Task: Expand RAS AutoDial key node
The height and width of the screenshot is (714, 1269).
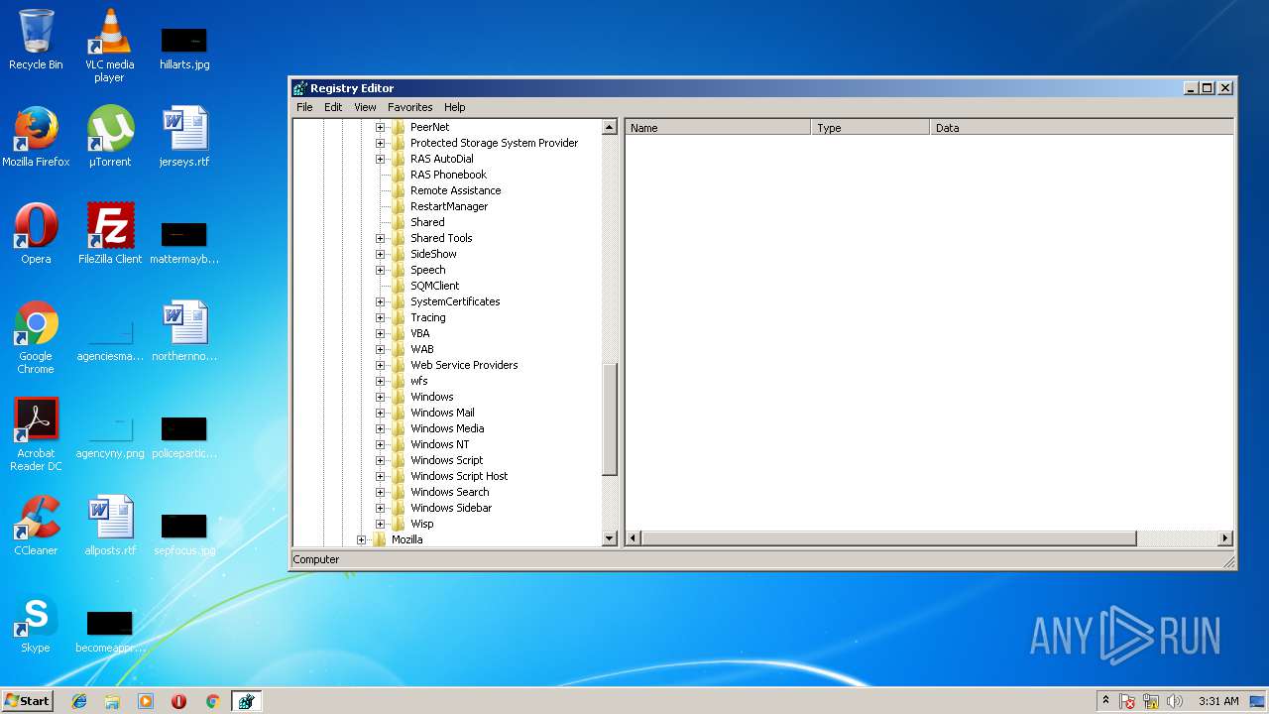Action: 380,159
